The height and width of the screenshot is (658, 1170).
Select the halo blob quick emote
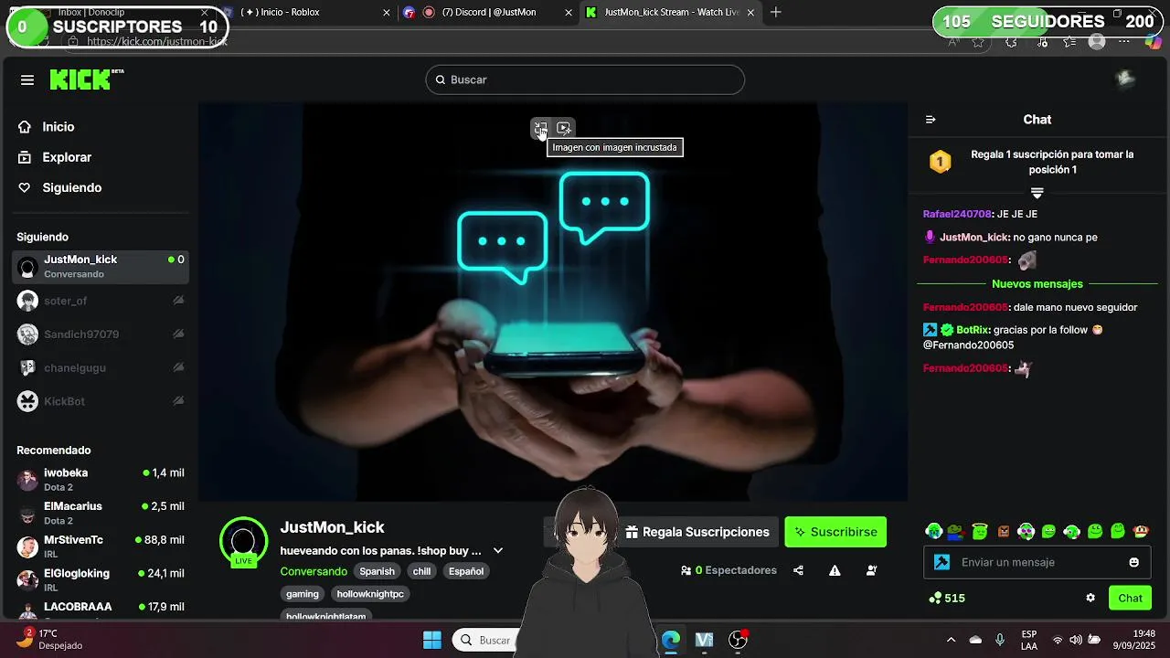980,531
